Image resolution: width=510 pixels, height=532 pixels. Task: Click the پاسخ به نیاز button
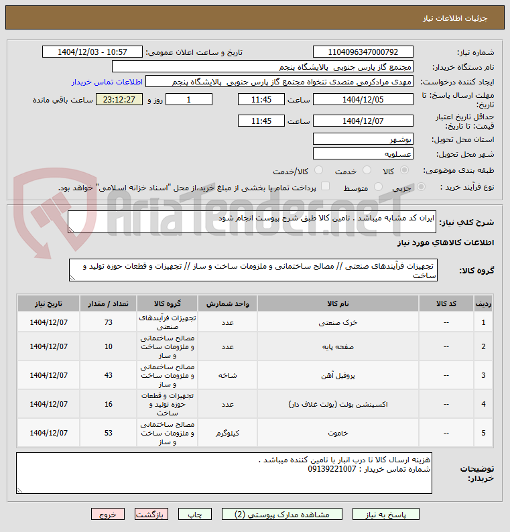point(386,515)
